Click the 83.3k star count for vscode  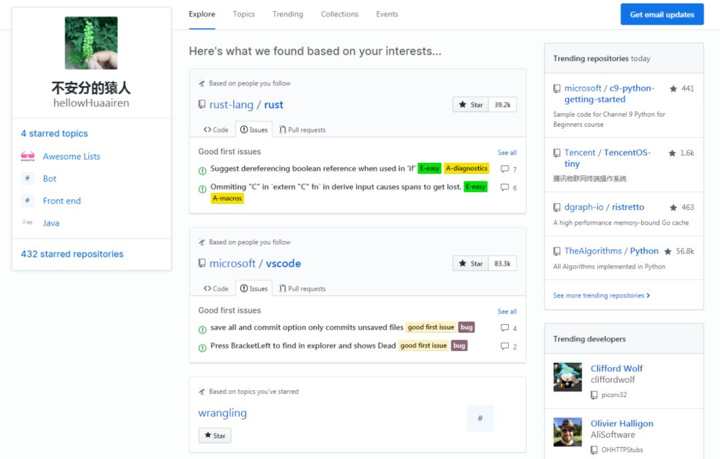503,264
